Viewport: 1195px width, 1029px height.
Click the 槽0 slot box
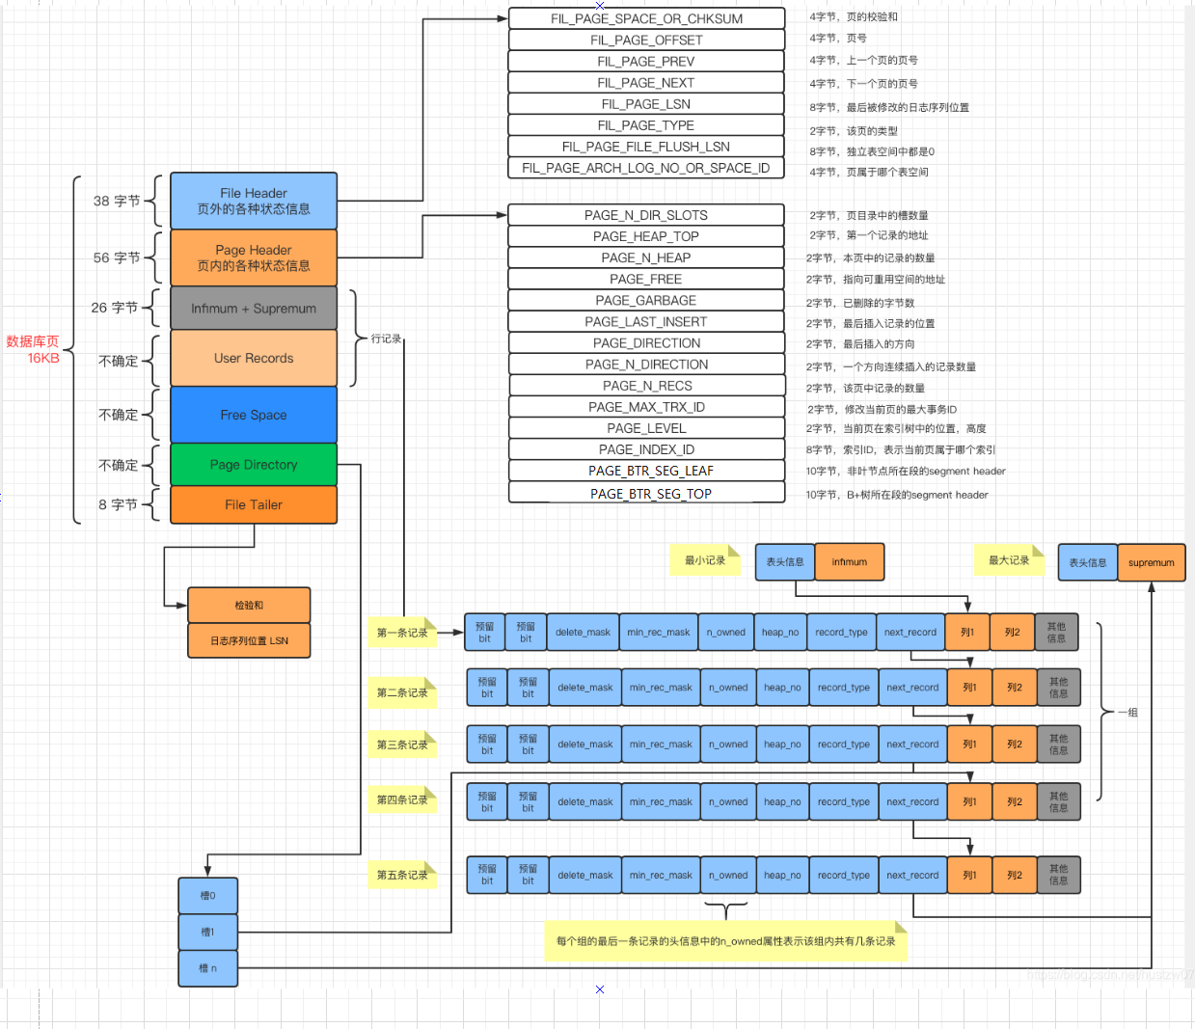click(x=207, y=896)
